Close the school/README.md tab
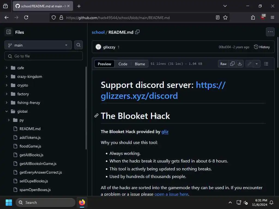The image size is (279, 209). point(68,6)
